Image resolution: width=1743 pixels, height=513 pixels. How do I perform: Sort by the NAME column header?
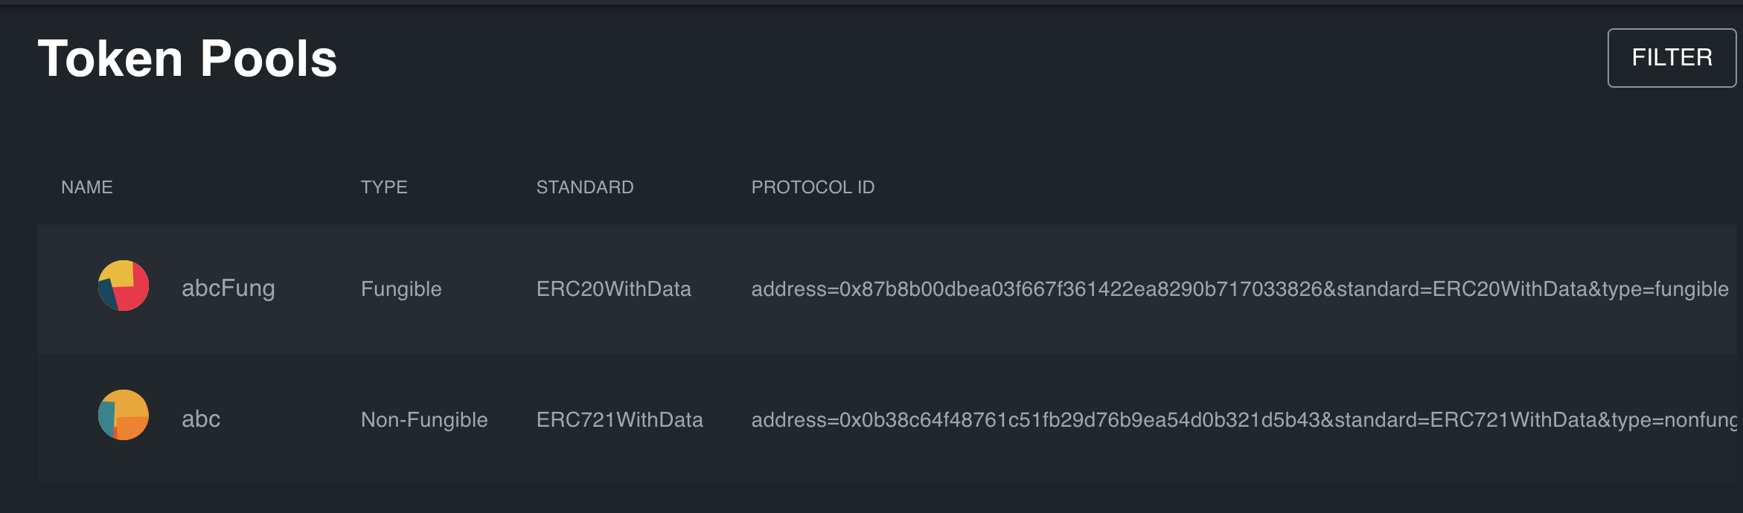pos(87,187)
